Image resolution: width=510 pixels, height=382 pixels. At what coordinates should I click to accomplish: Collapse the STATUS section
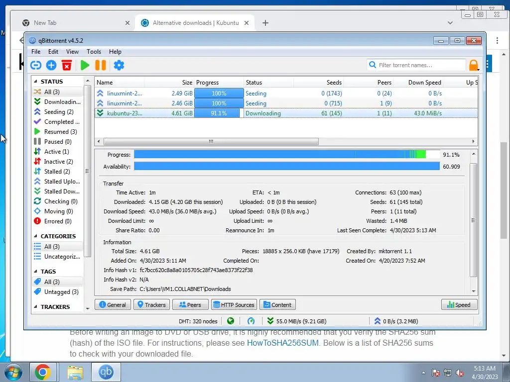[35, 82]
